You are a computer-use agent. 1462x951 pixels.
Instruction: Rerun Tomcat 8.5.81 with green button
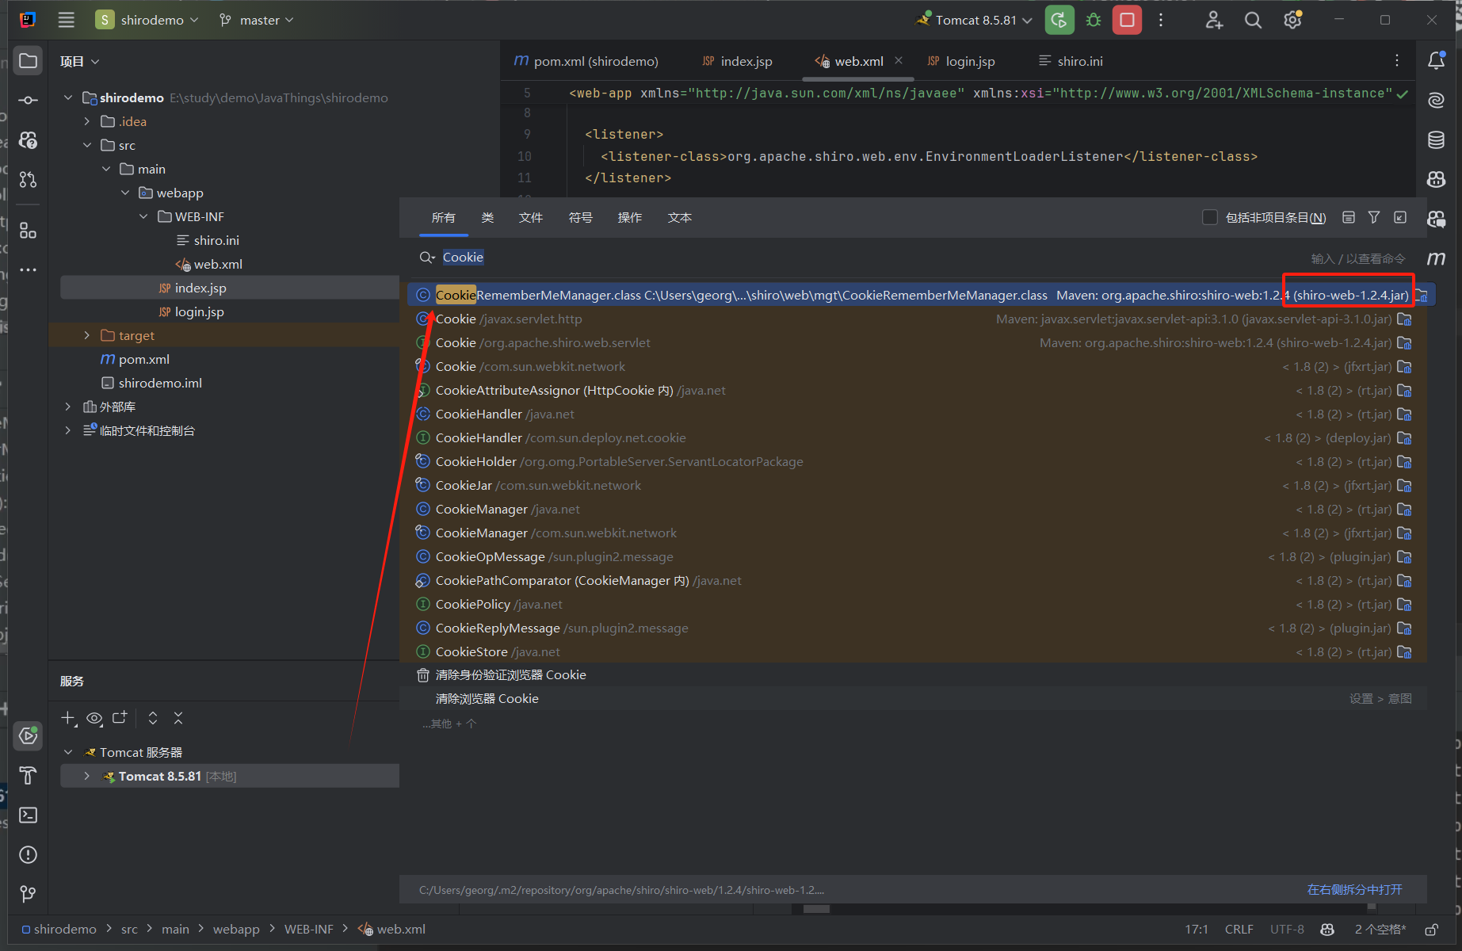(x=1059, y=20)
